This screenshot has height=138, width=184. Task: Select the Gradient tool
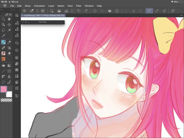pyautogui.click(x=9, y=65)
